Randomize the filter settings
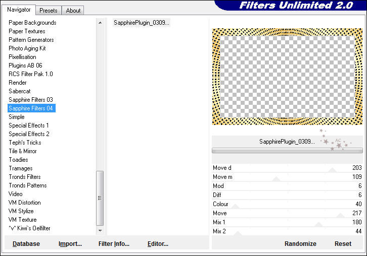The height and width of the screenshot is (256, 367). 300,244
